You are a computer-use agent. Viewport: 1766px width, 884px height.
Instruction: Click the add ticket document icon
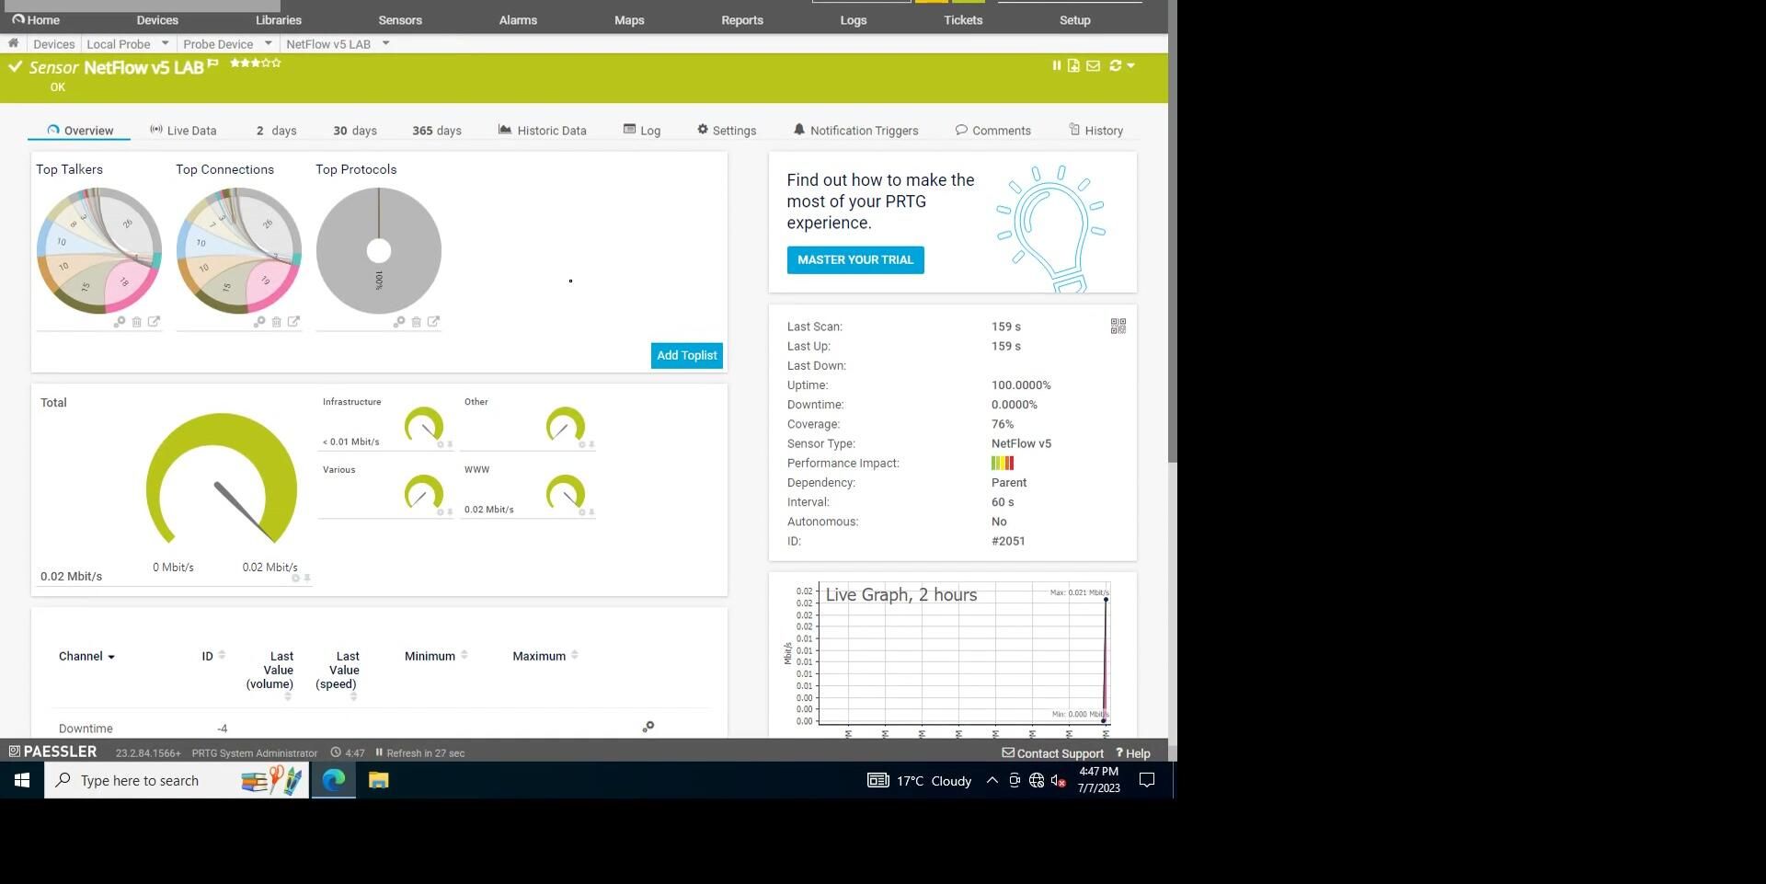pyautogui.click(x=1073, y=65)
